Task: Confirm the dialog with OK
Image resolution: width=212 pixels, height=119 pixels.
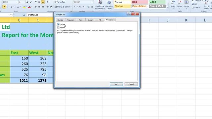Action: point(116,84)
